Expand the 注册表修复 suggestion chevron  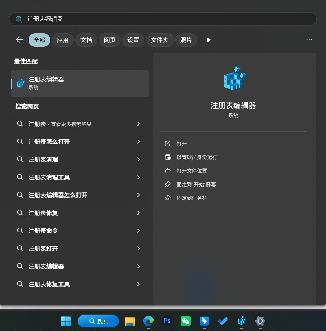(x=139, y=213)
